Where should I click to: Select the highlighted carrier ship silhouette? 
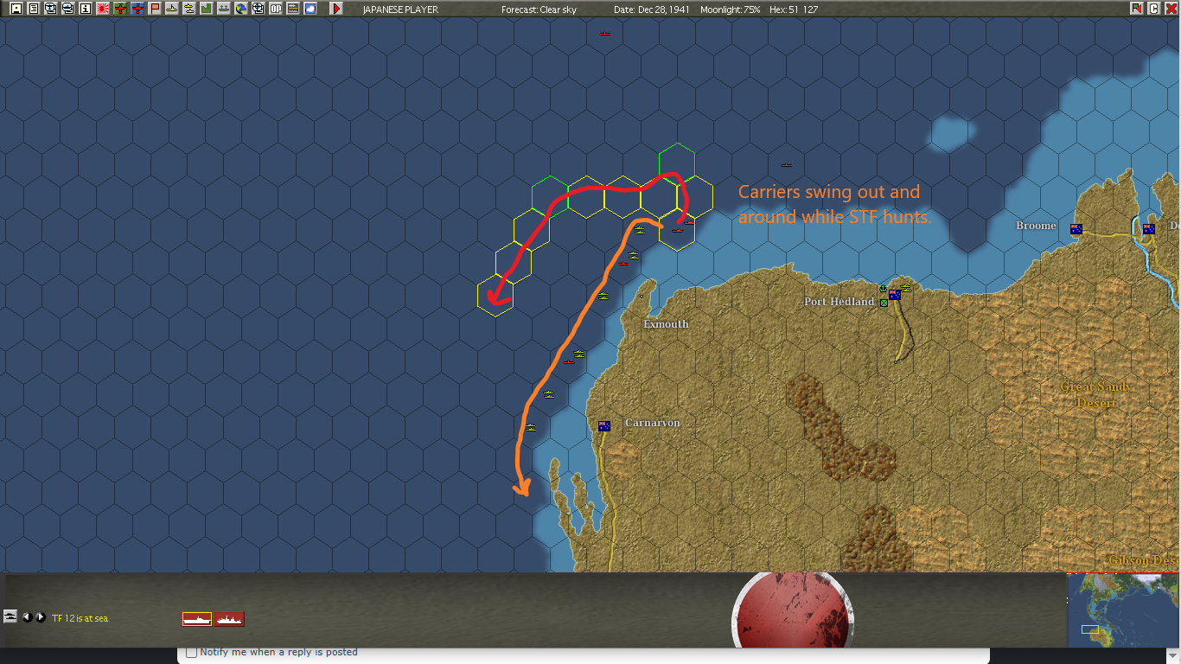[197, 619]
